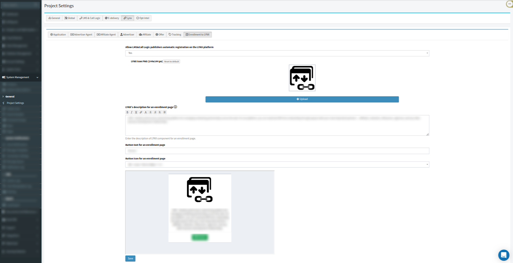Viewport: 513px width, 263px height.
Task: Open automatic registration Yes dropdown
Action: click(x=277, y=53)
